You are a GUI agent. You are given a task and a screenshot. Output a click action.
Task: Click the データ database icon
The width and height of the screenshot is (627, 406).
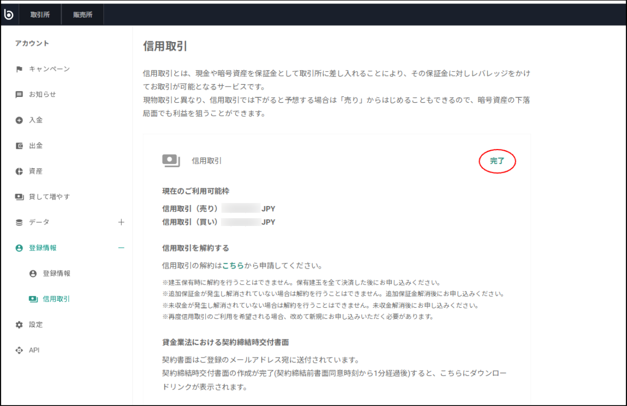(19, 222)
